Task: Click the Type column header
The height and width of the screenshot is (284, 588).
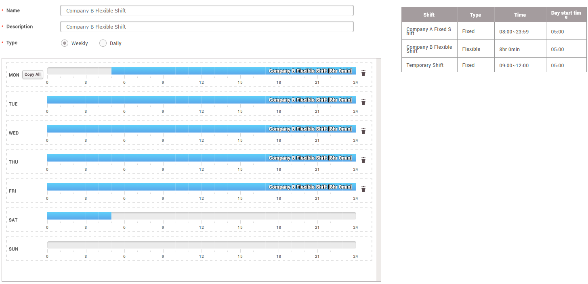Action: (x=475, y=15)
